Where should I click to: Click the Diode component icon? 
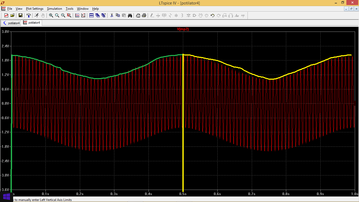[x=188, y=16]
